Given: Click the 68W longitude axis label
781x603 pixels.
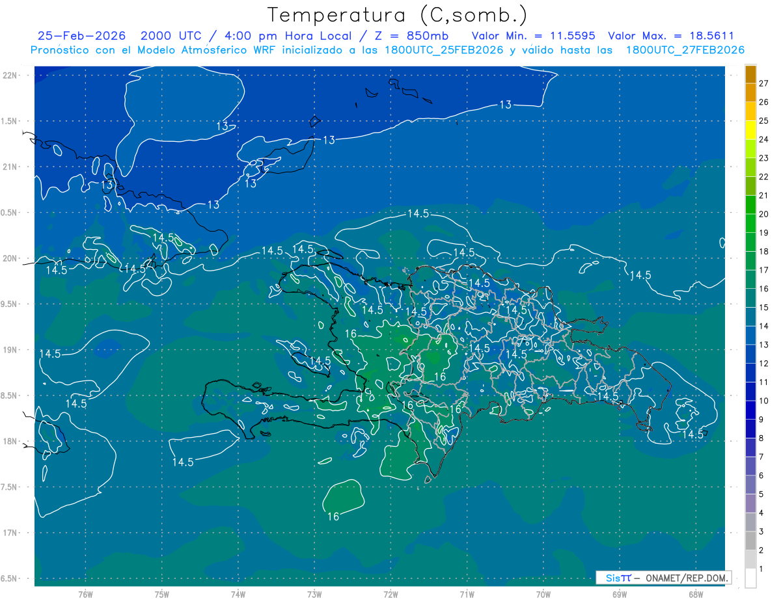Looking at the screenshot, I should 695,595.
